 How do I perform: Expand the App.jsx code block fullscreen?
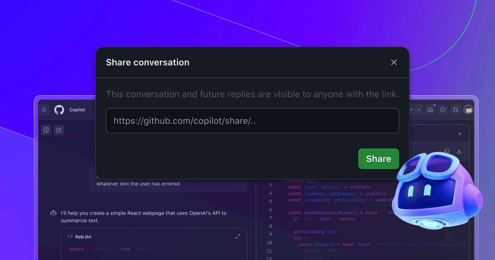coord(238,236)
